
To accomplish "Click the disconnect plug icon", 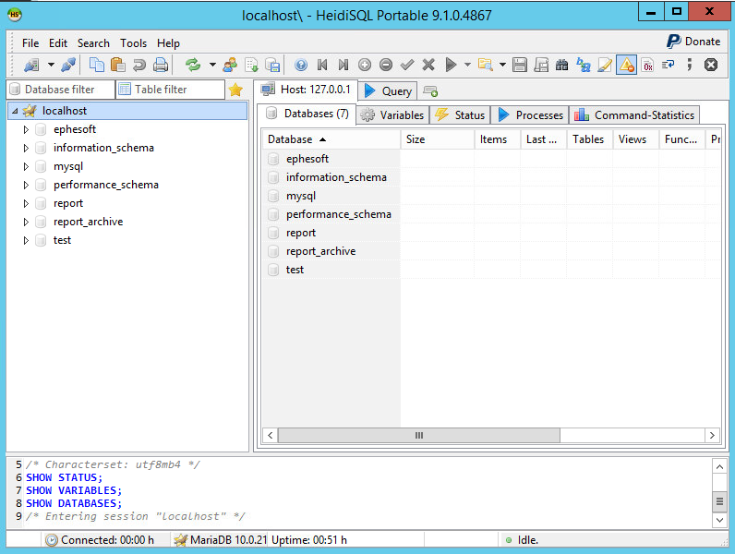I will (x=68, y=65).
